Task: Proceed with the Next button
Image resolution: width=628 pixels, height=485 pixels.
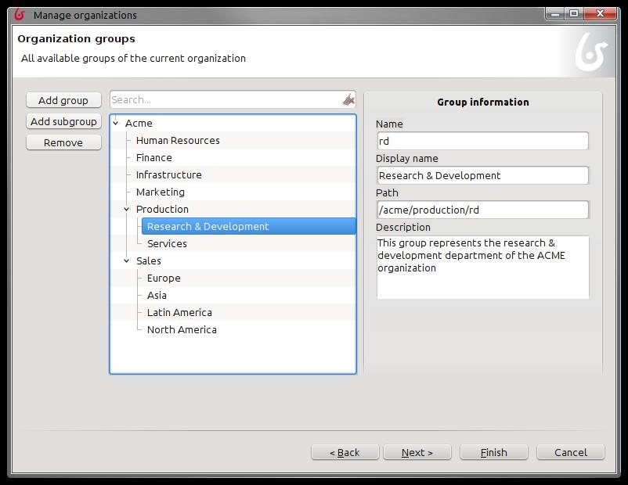Action: (417, 452)
